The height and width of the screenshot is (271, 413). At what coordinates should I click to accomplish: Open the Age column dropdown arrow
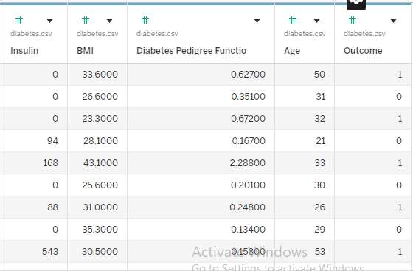(317, 21)
